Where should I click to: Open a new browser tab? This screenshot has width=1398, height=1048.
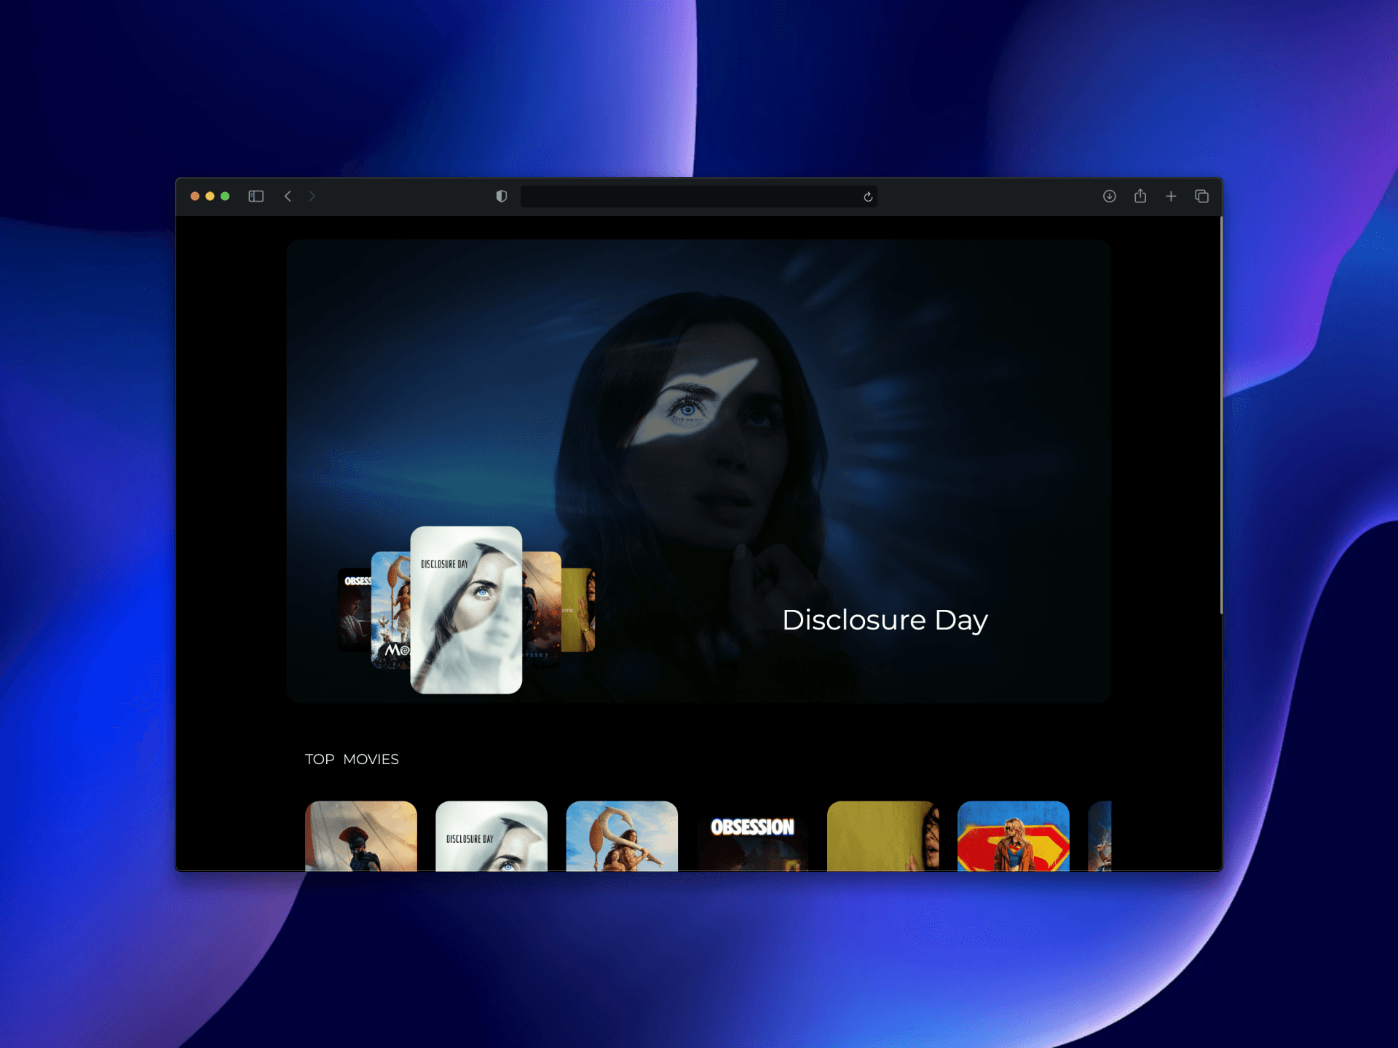[1171, 196]
